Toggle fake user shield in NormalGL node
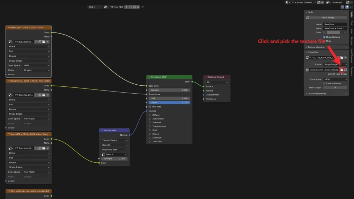Viewport: 354px width, 199px height. coord(36,148)
